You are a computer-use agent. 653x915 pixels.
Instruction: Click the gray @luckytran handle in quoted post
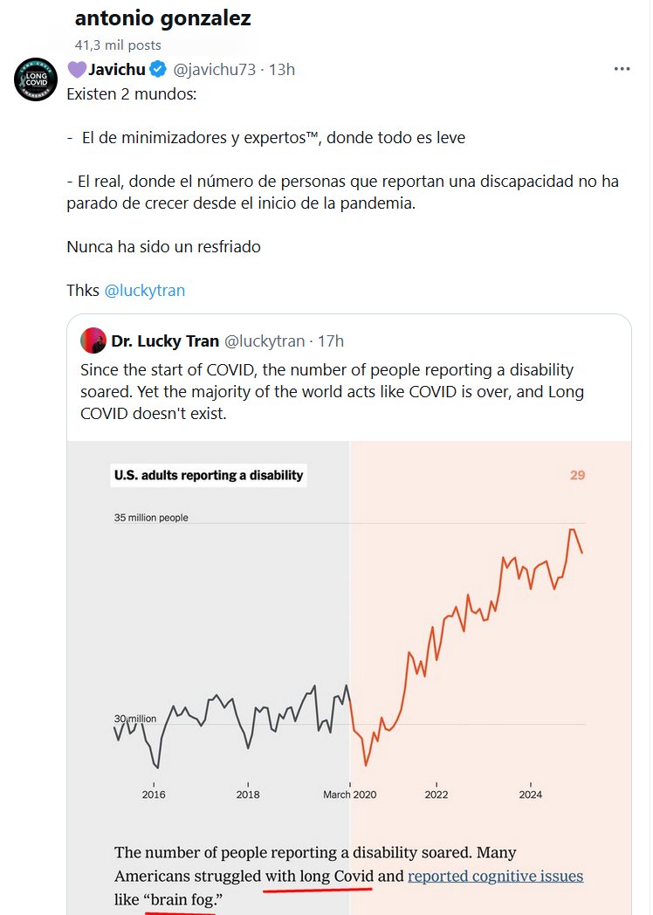click(265, 341)
